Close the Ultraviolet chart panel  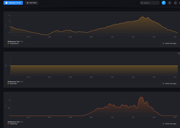pos(179,53)
